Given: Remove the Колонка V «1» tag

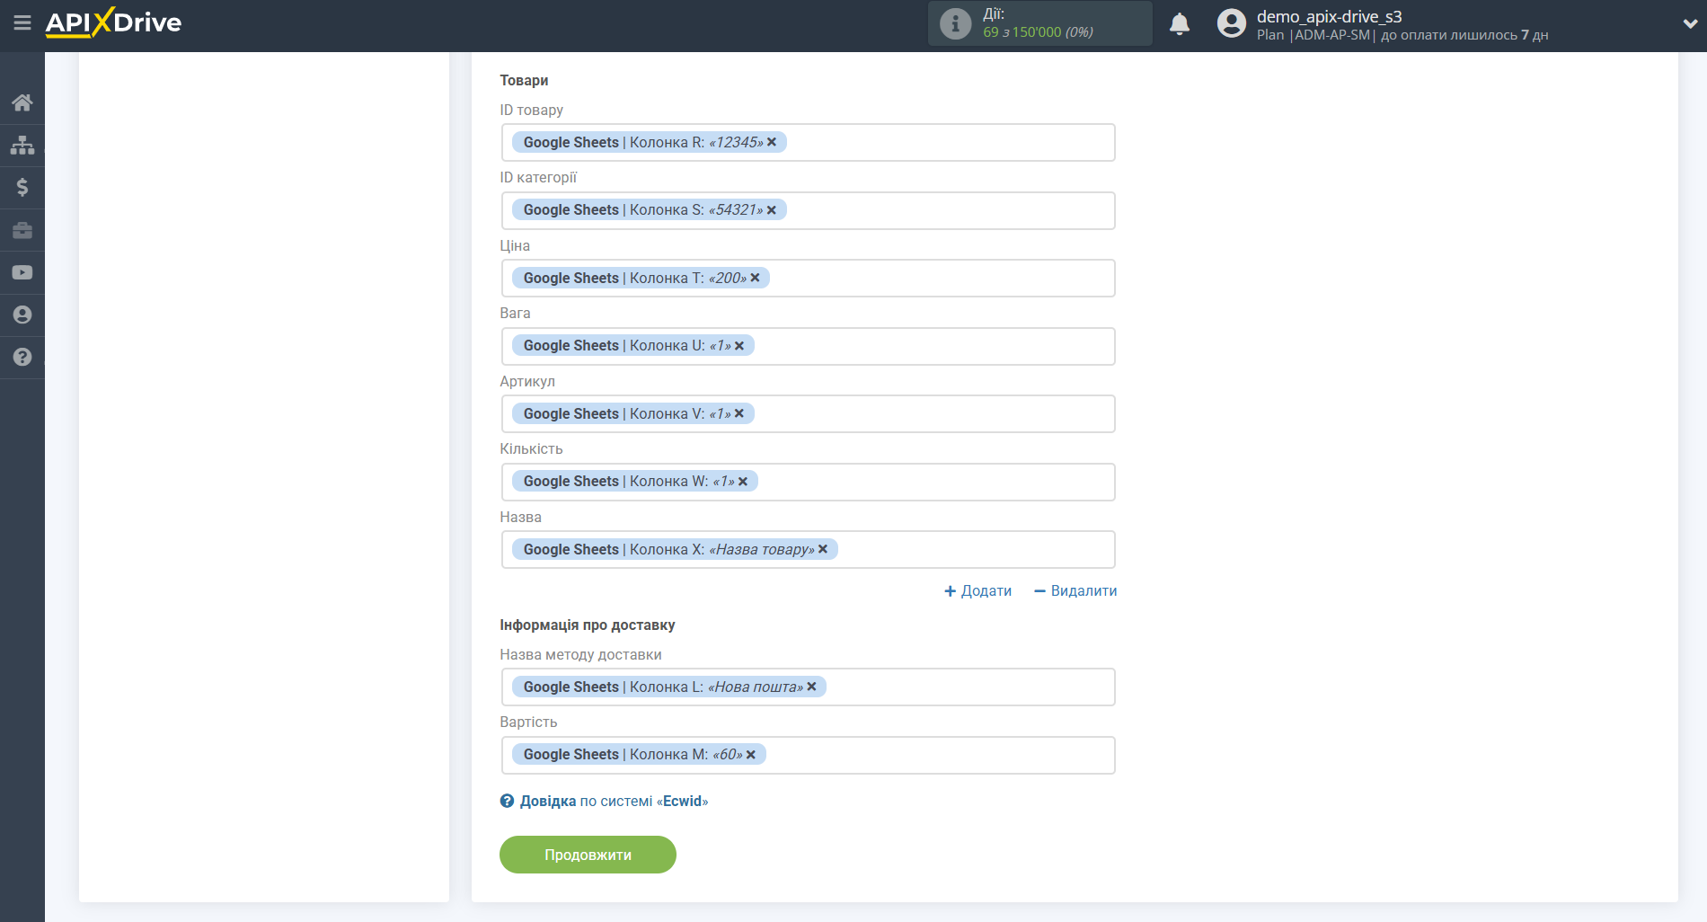Looking at the screenshot, I should point(739,413).
